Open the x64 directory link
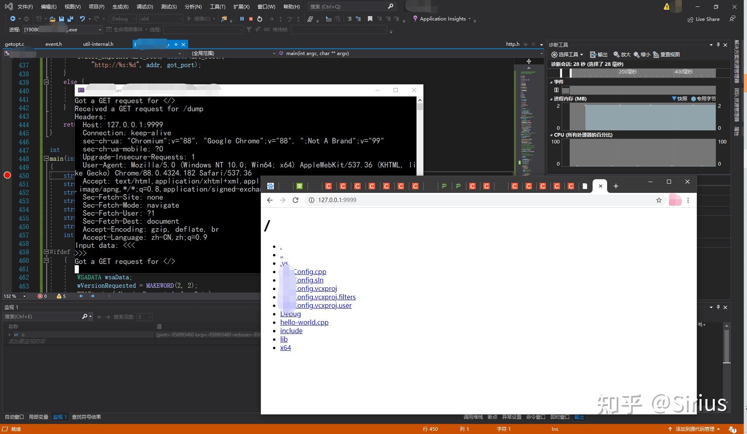The height and width of the screenshot is (434, 747). click(285, 348)
